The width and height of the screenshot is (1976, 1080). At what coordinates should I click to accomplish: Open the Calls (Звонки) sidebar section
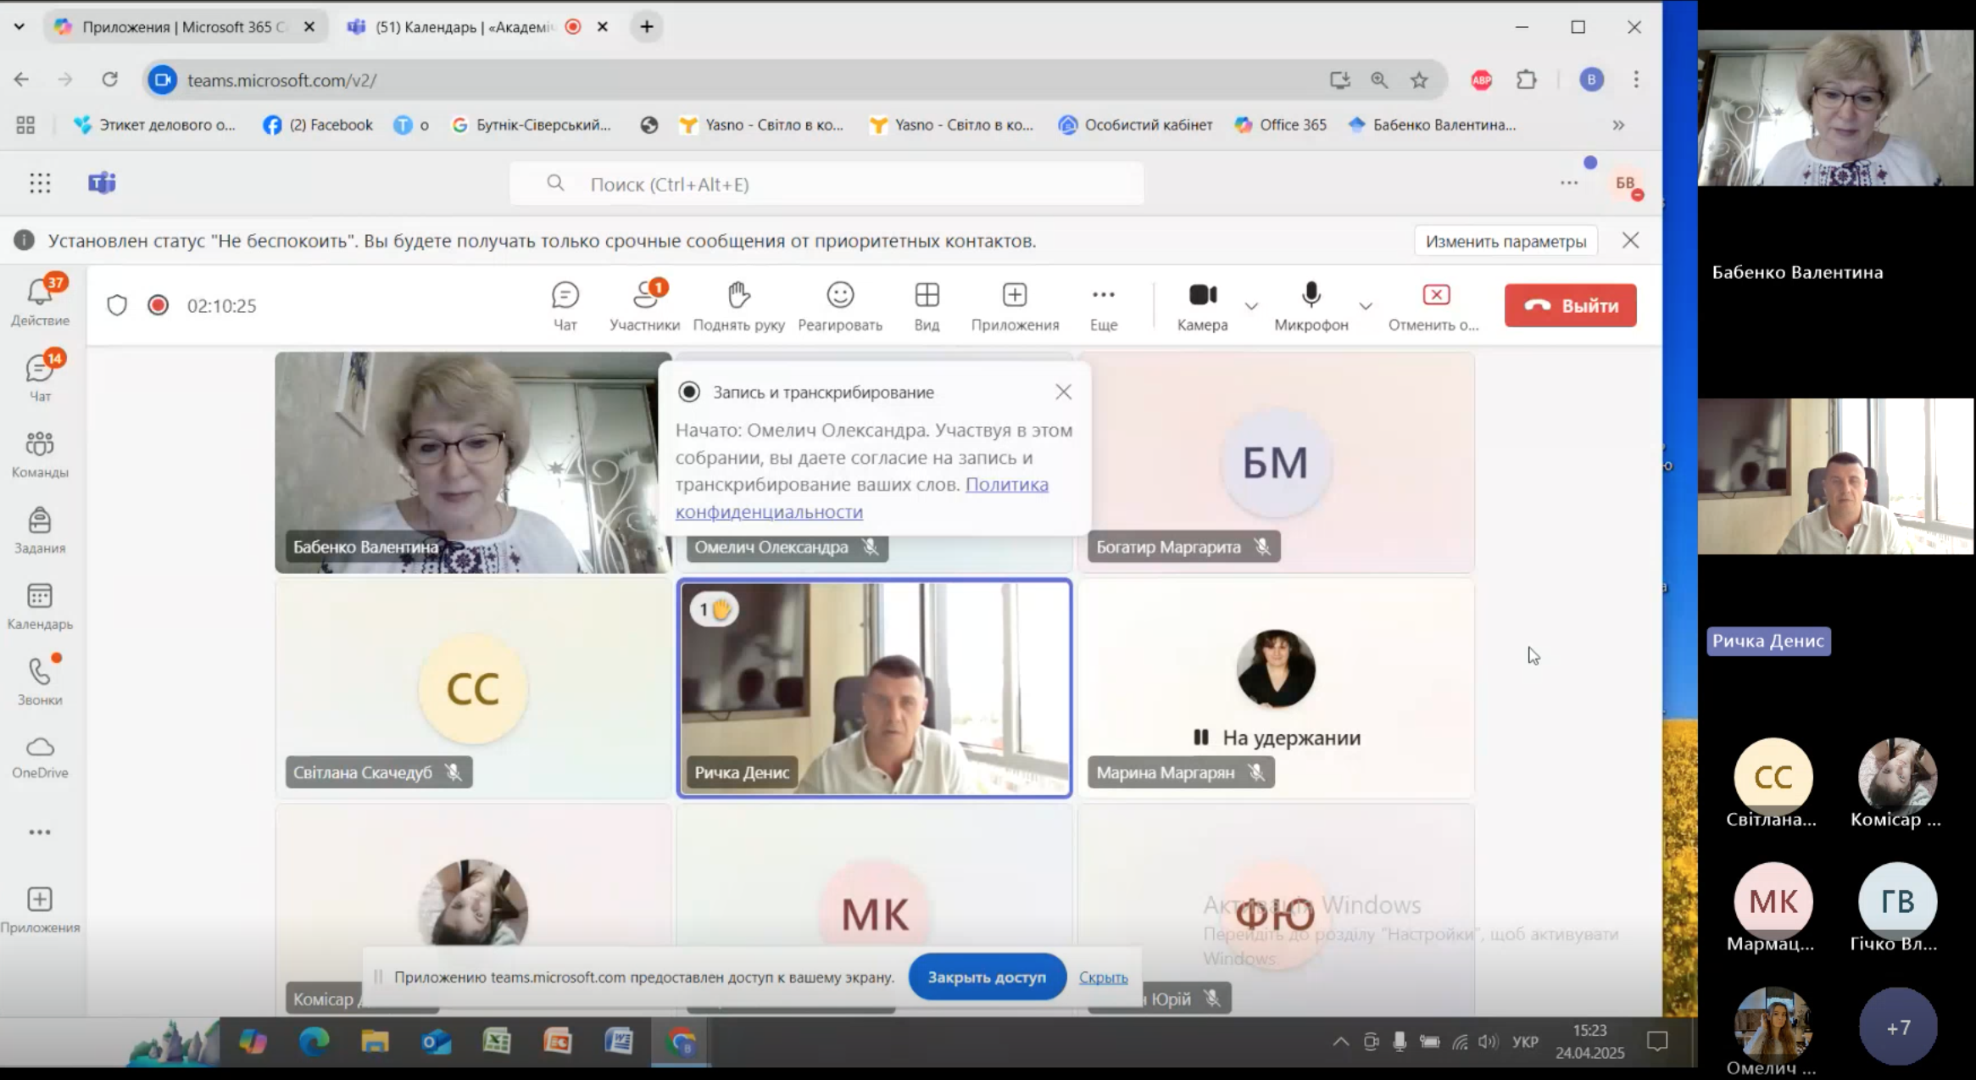coord(40,681)
